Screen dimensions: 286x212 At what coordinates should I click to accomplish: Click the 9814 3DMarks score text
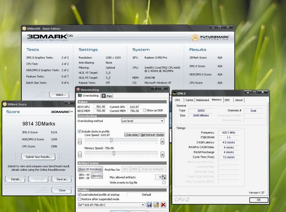pyautogui.click(x=39, y=124)
